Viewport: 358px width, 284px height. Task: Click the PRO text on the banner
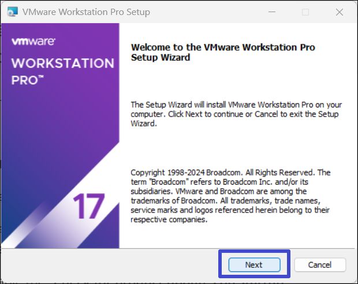(x=23, y=80)
